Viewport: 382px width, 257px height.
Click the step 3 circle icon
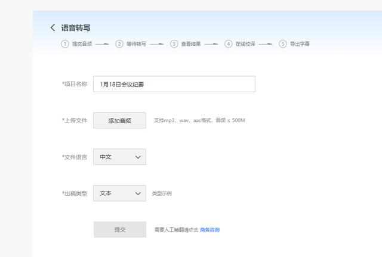(x=174, y=43)
